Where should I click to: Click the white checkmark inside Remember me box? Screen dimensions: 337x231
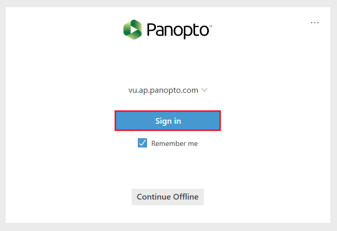tap(142, 143)
